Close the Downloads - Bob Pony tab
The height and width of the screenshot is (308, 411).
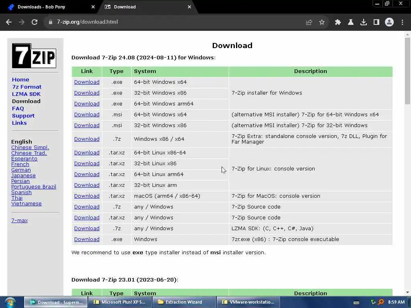pyautogui.click(x=93, y=7)
